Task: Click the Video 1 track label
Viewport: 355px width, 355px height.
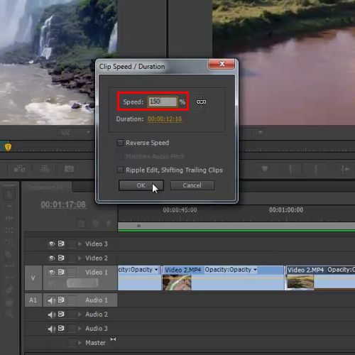Action: [x=97, y=273]
